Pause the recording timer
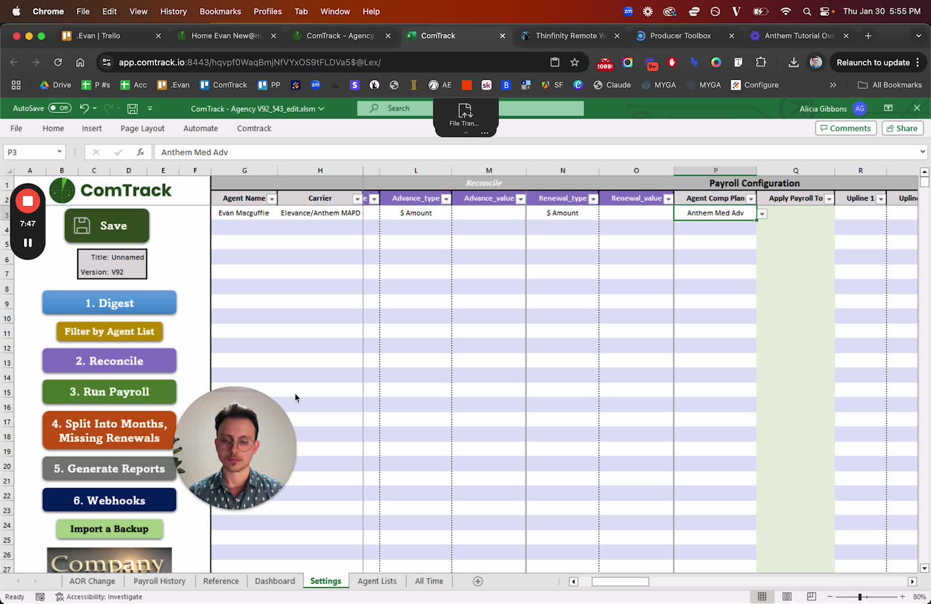The height and width of the screenshot is (604, 931). click(x=27, y=243)
